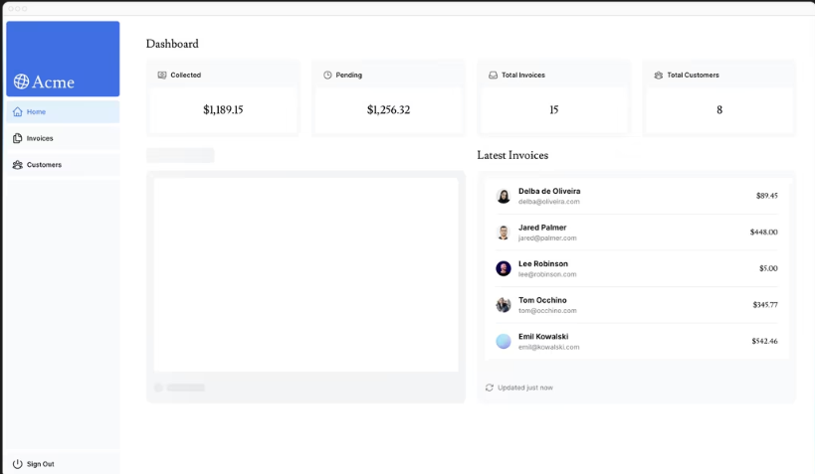Go to Customers in the sidebar
Screen dimensions: 815x474
[x=44, y=165]
